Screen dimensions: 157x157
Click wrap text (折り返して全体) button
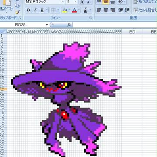pos(145,2)
